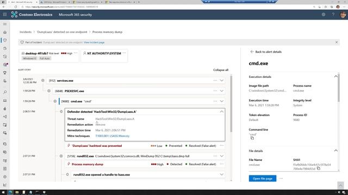Screen dimensions: 348x195
Task: Open more options next to Open file page
Action: [x=281, y=178]
